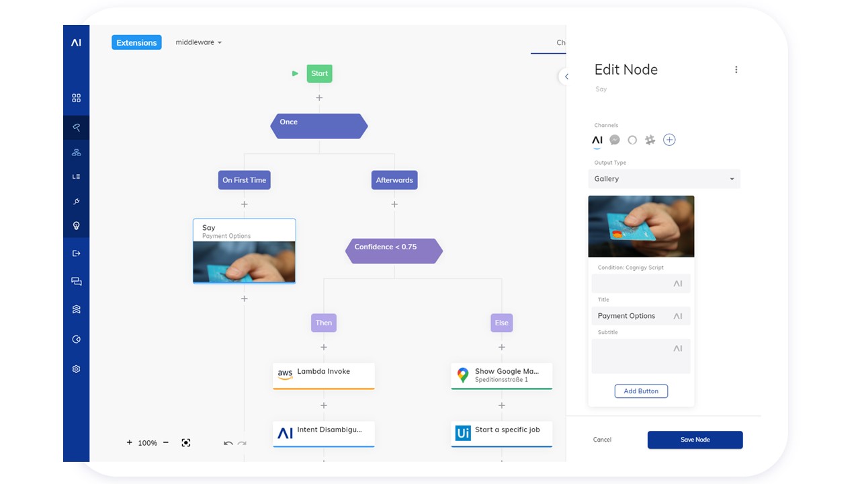
Task: Open the lightbulb icon in the sidebar
Action: [x=76, y=226]
